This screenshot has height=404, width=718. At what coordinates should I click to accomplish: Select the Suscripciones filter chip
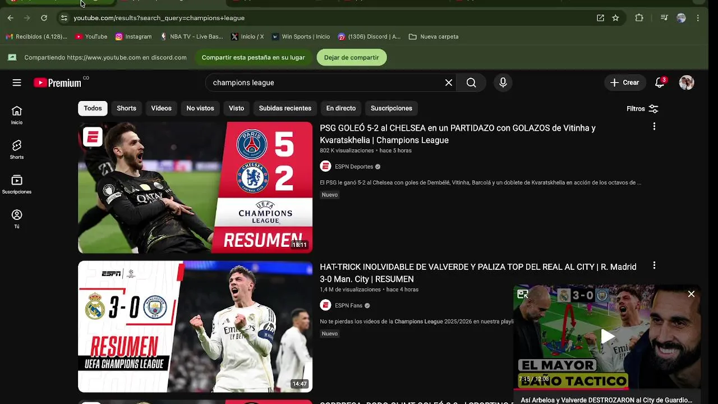(392, 108)
